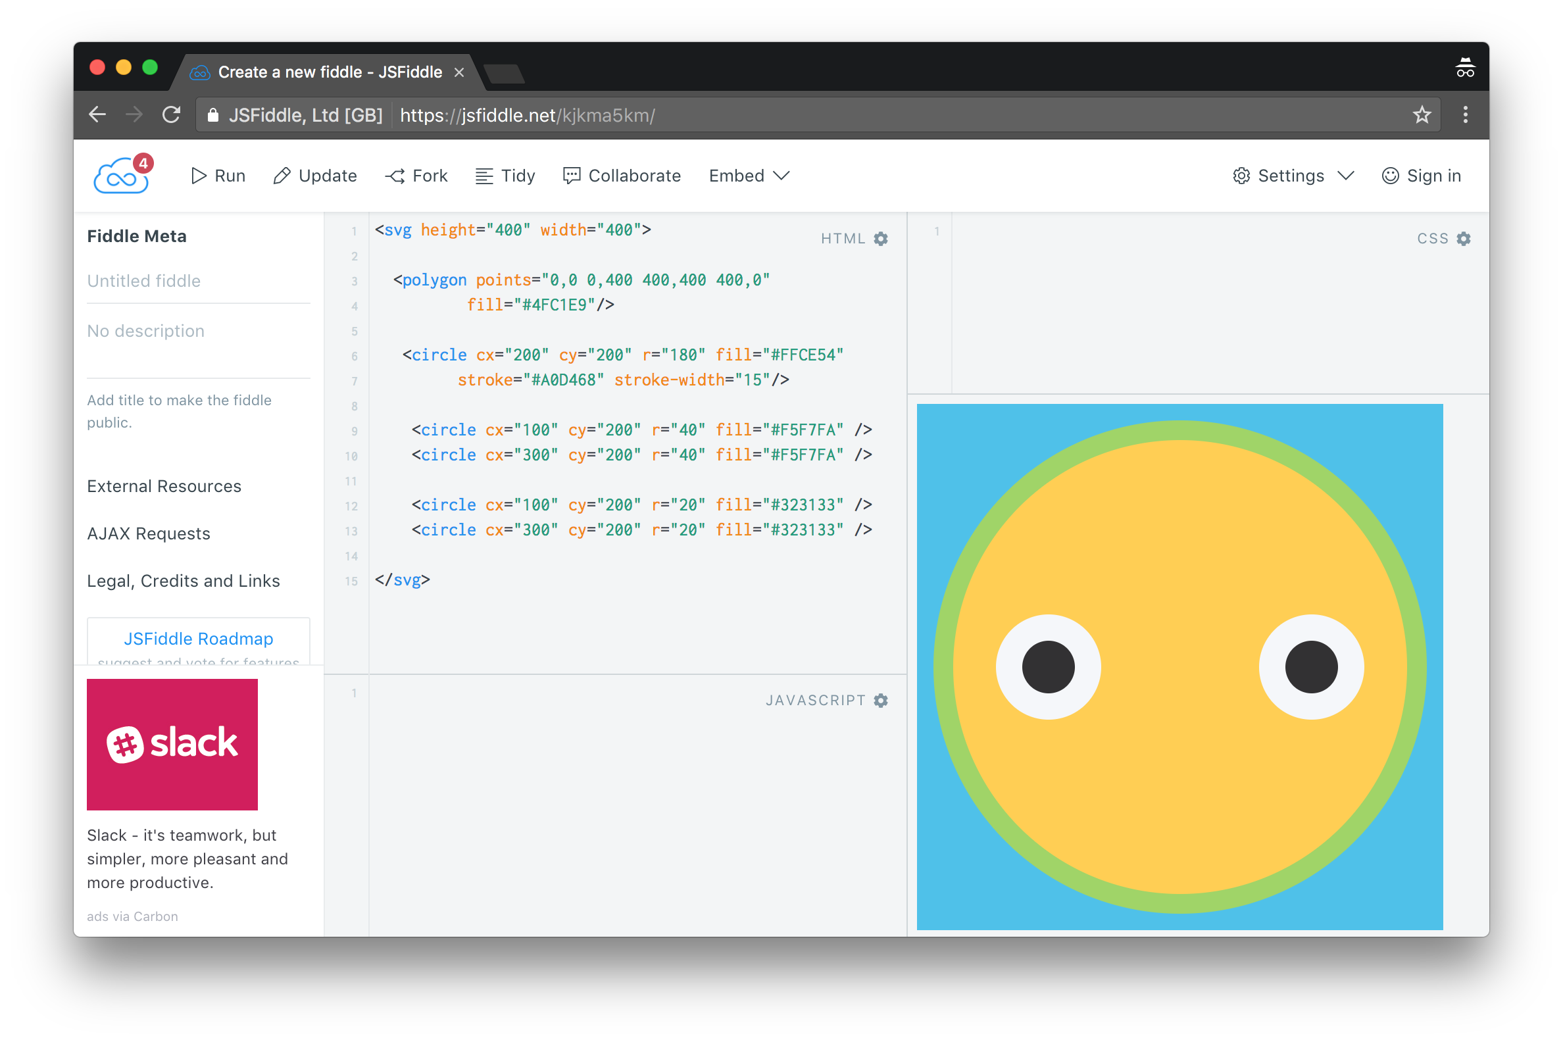The height and width of the screenshot is (1042, 1563).
Task: Expand AJAX Requests section
Action: (148, 533)
